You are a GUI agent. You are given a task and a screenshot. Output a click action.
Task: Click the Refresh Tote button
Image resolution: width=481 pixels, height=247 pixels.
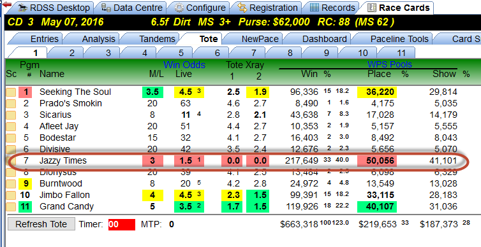coord(41,224)
